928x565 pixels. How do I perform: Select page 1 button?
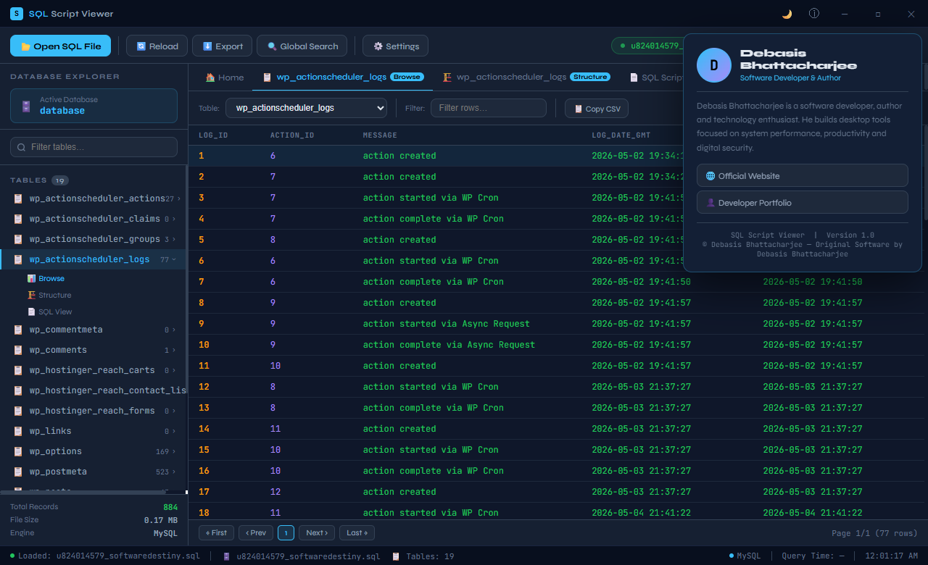[x=286, y=533]
